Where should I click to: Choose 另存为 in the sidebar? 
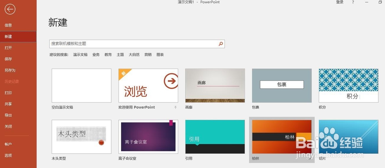[x=18, y=70]
